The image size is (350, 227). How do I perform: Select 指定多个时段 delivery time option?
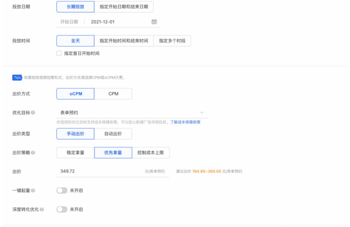click(x=172, y=41)
